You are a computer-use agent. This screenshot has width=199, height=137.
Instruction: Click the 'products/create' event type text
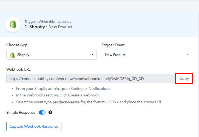(66, 102)
